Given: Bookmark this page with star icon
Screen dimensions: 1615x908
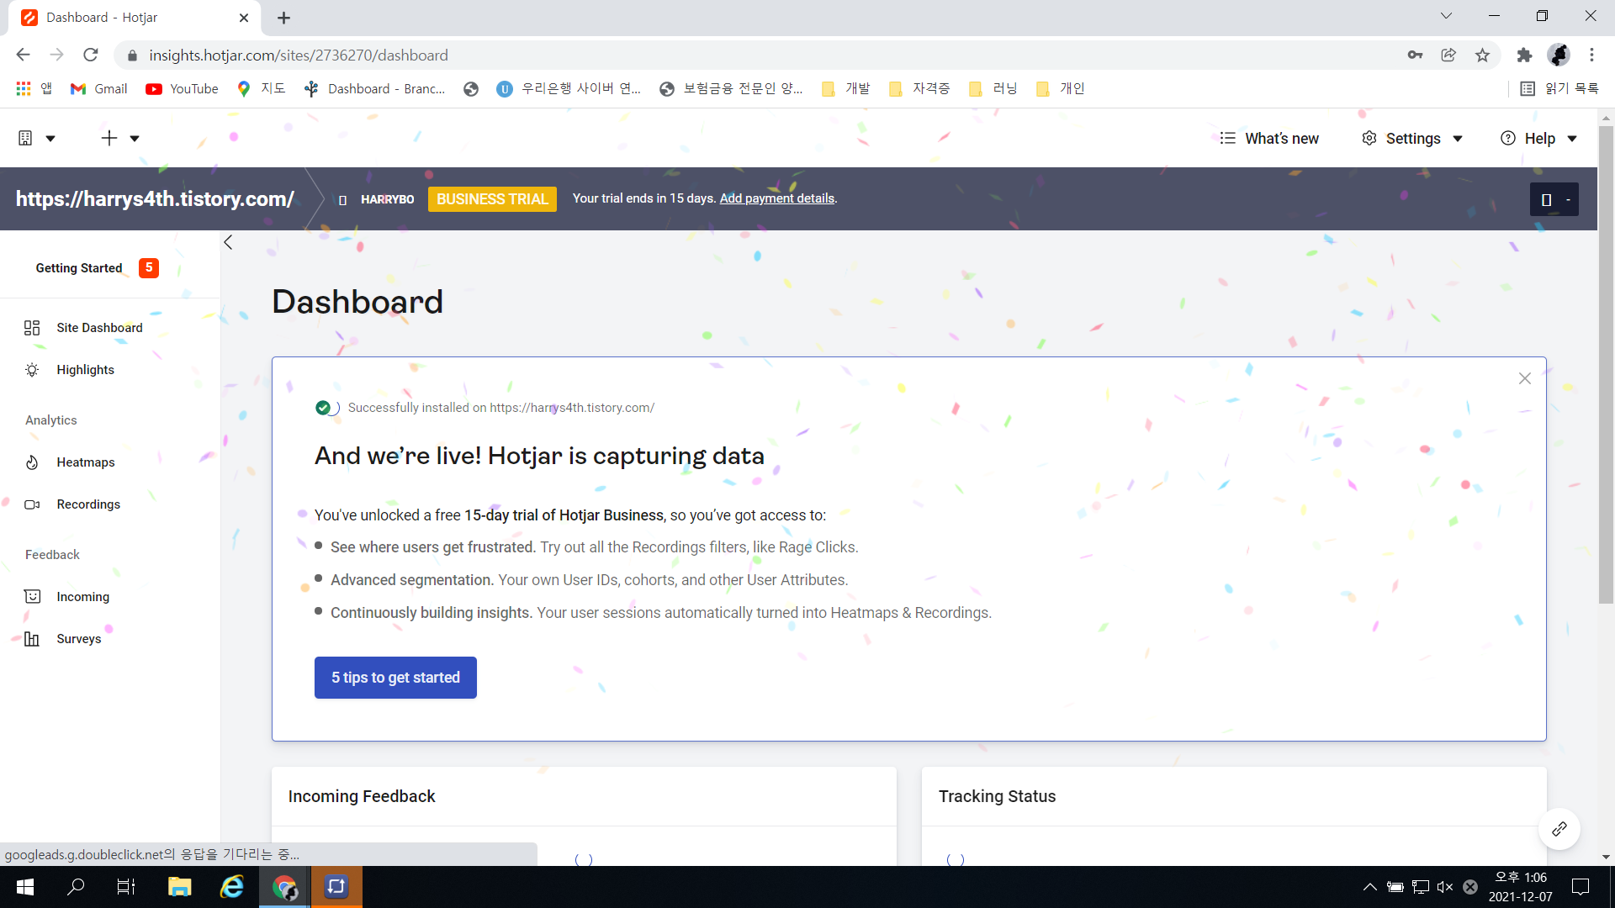Looking at the screenshot, I should pos(1482,55).
